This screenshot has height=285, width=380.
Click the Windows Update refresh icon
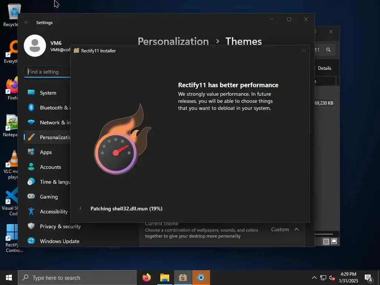pyautogui.click(x=31, y=240)
